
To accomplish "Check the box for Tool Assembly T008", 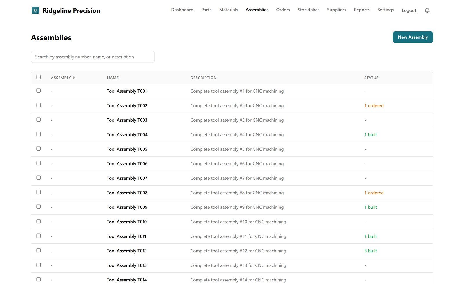I will [39, 192].
